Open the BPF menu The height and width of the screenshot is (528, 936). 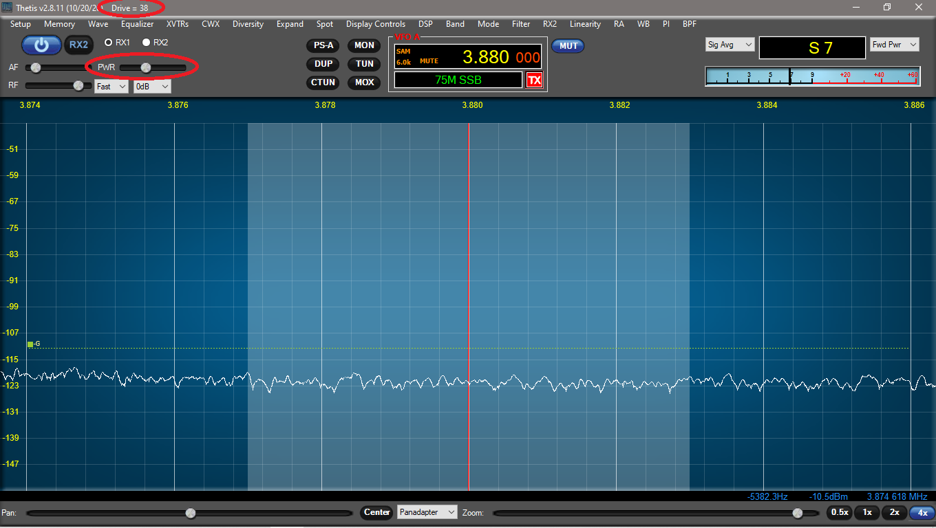(x=690, y=24)
